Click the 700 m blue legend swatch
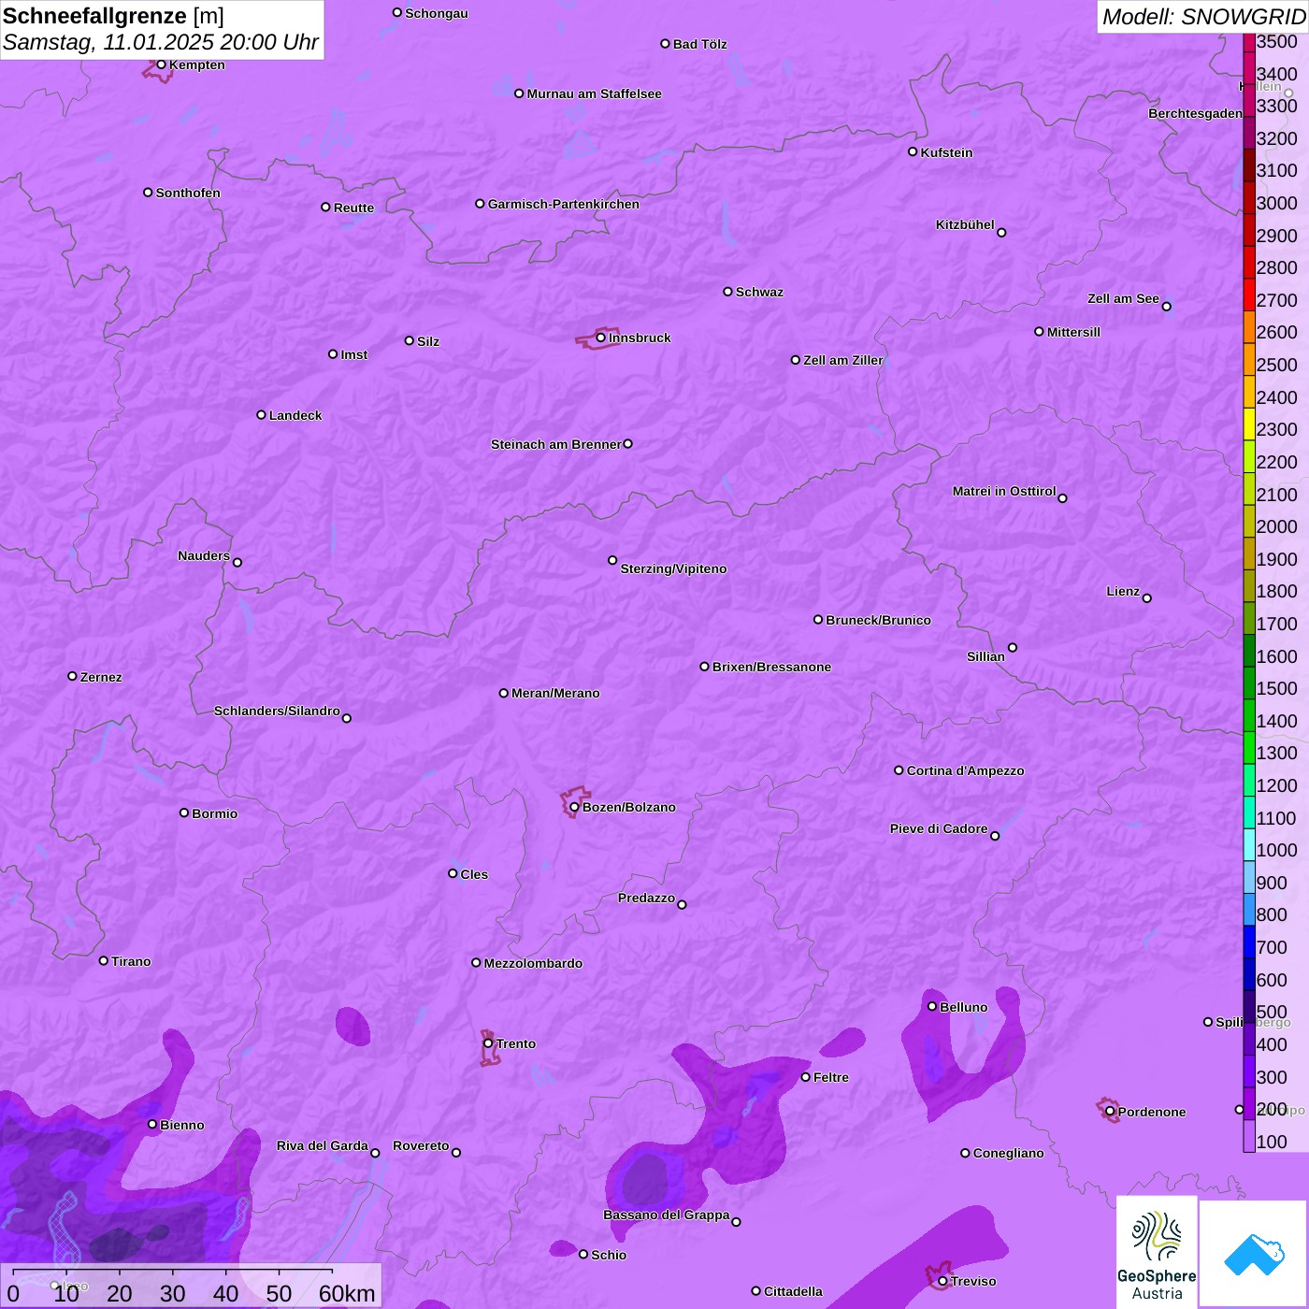Screen dimensions: 1309x1309 pyautogui.click(x=1249, y=942)
